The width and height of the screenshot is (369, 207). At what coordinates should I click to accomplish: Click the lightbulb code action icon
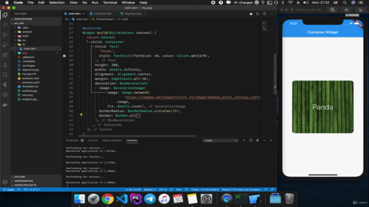pos(81,115)
